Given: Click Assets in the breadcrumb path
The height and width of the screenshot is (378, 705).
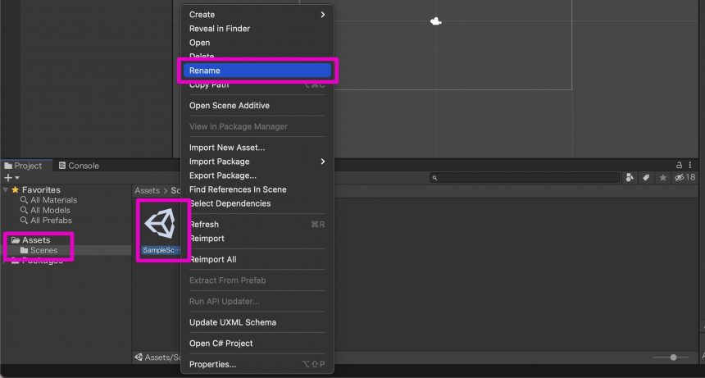Looking at the screenshot, I should coord(147,190).
